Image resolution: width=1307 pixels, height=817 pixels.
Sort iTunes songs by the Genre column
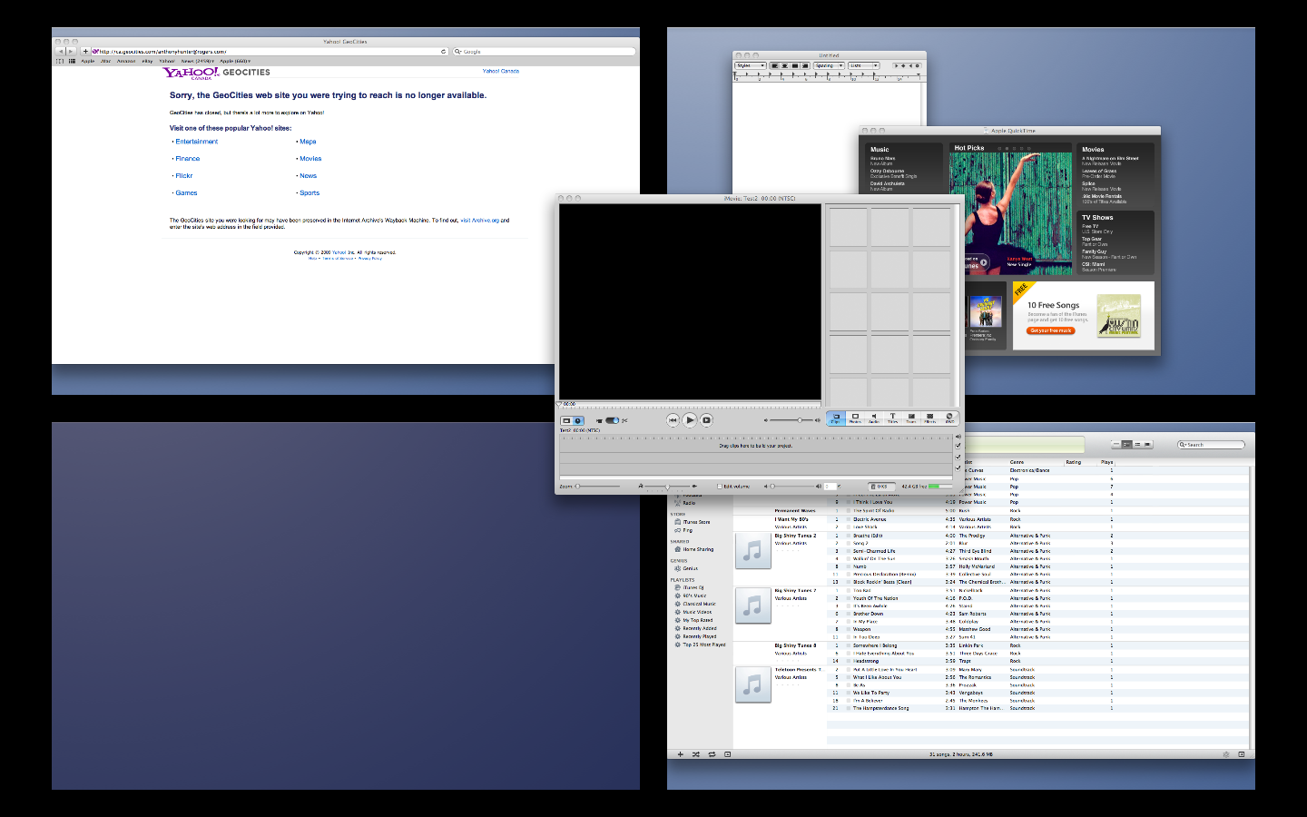coord(1035,462)
